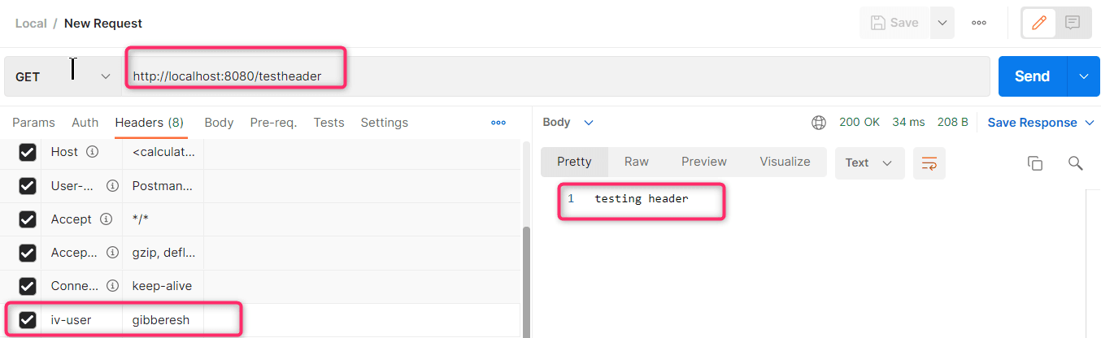1101x338 pixels.
Task: Select the Headers (8) tab
Action: point(150,123)
